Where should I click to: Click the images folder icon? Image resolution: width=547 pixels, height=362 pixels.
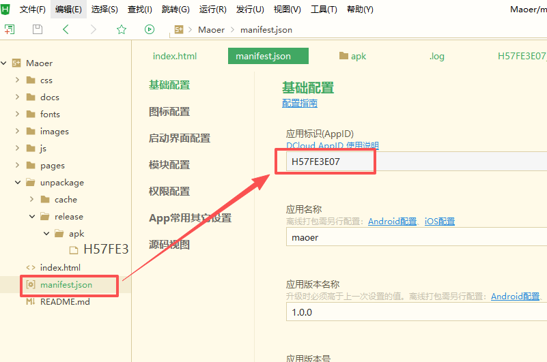[31, 132]
